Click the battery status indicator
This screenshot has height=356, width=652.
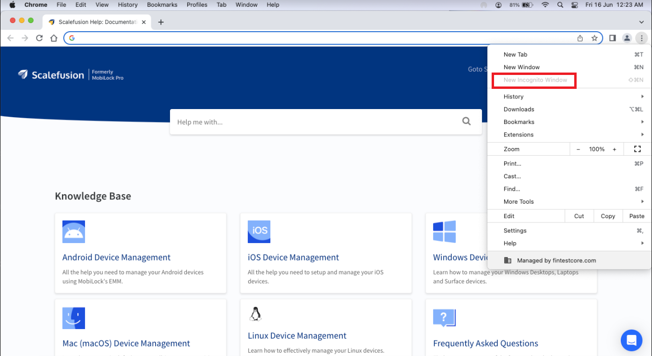[x=521, y=5]
